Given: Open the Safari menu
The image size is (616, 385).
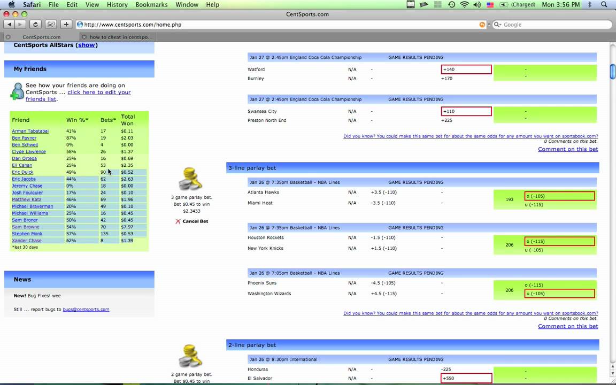Looking at the screenshot, I should [x=32, y=4].
